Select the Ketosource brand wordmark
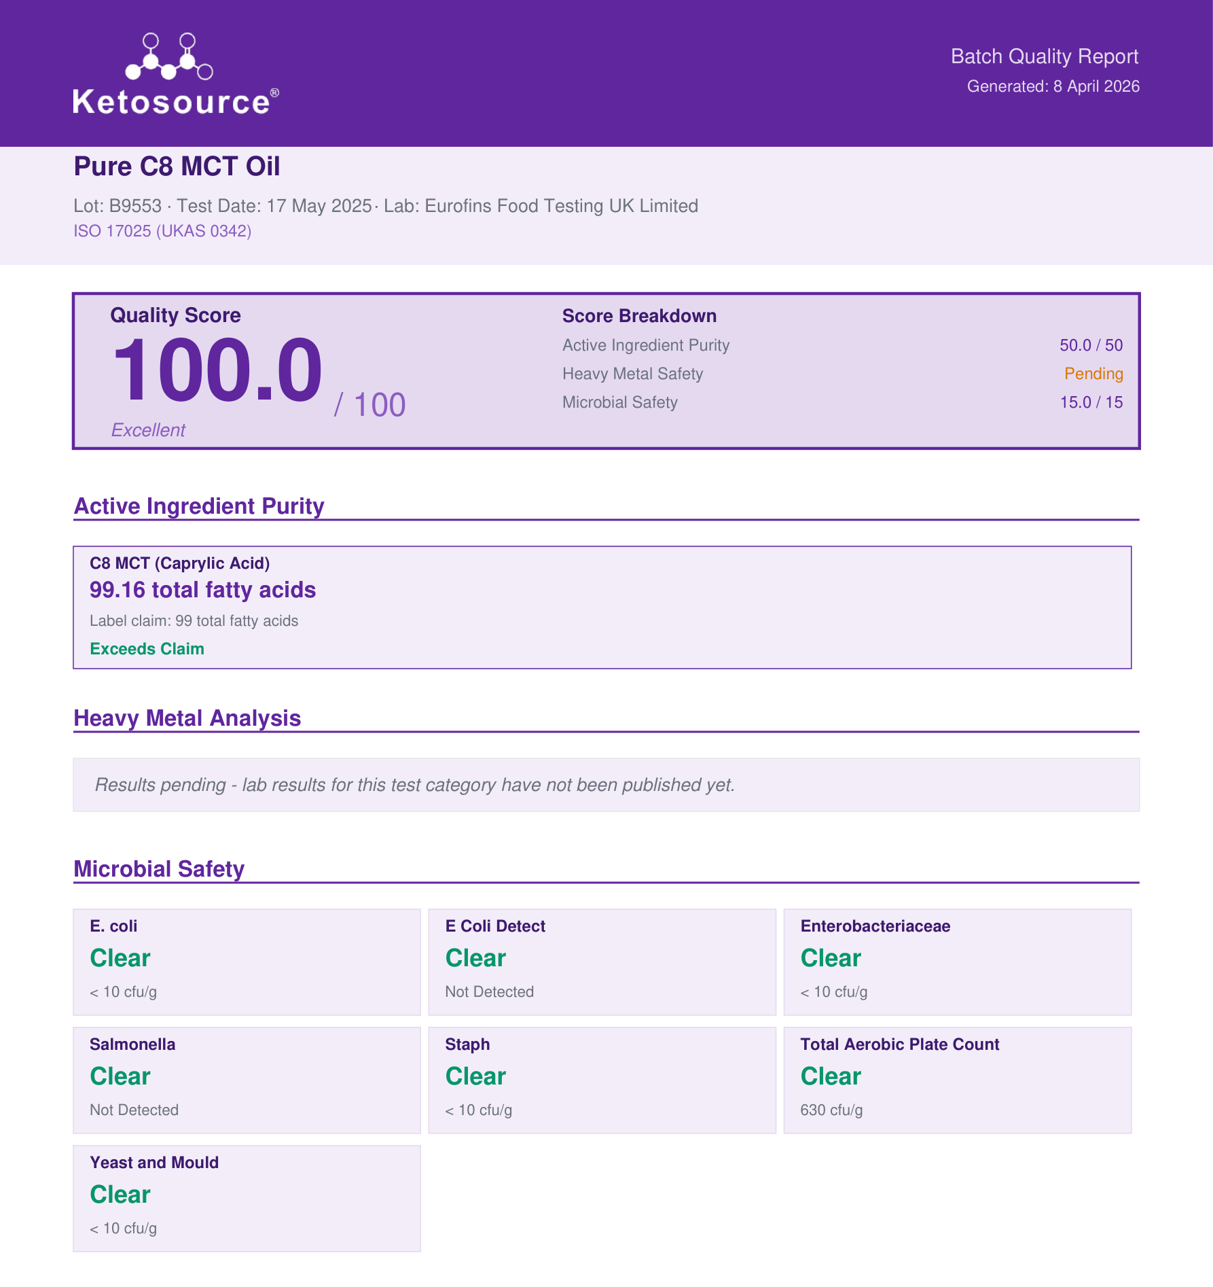 (x=175, y=103)
